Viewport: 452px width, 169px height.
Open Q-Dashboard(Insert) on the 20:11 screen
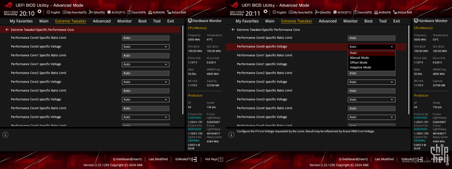[x=353, y=159]
